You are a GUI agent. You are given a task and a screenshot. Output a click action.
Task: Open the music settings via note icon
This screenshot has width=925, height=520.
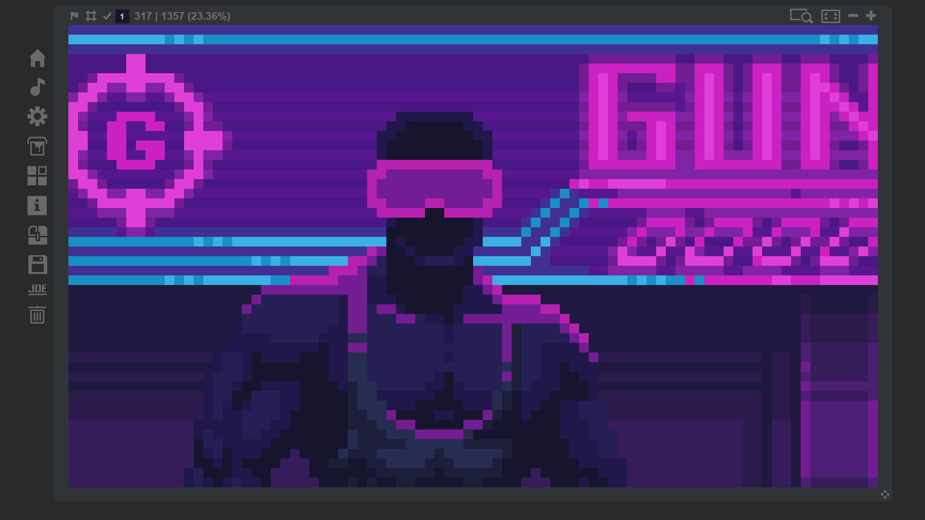pos(38,88)
